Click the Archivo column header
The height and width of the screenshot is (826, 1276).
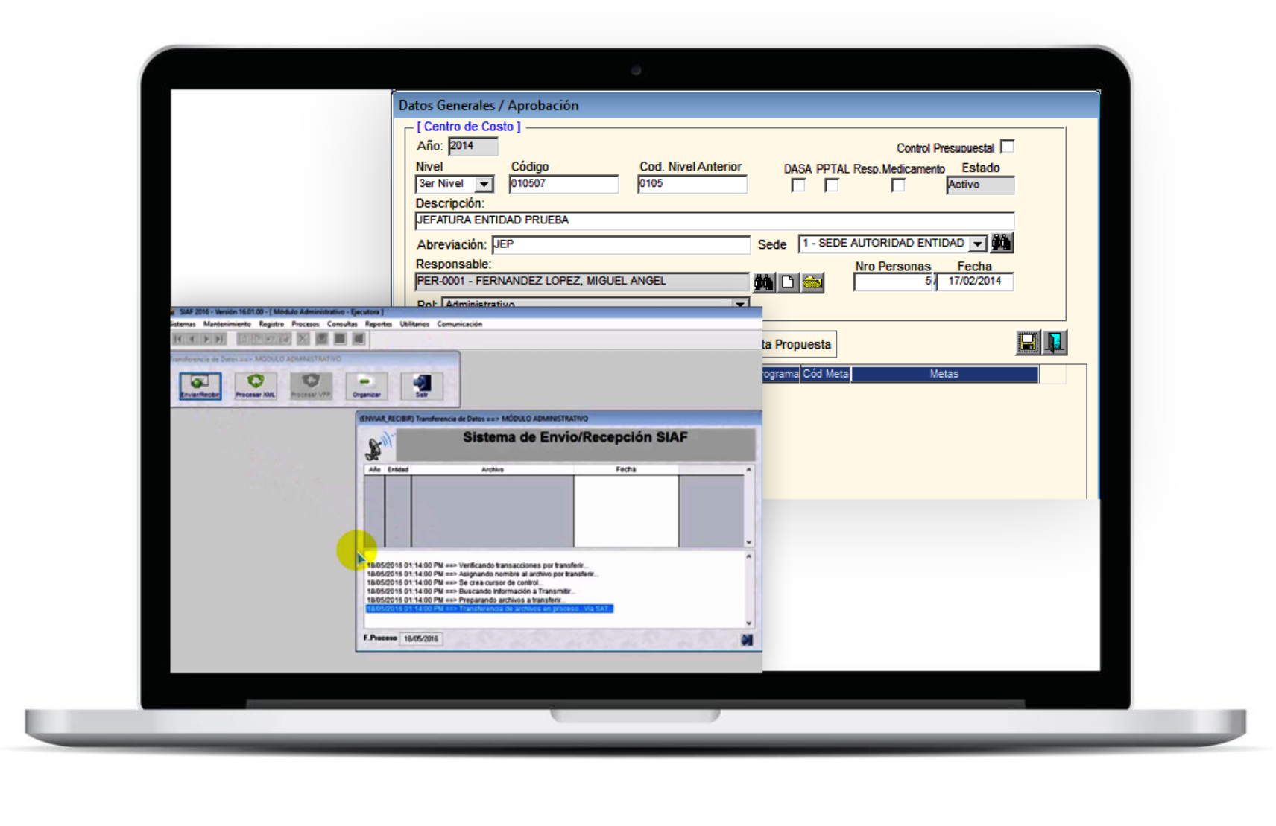click(492, 469)
